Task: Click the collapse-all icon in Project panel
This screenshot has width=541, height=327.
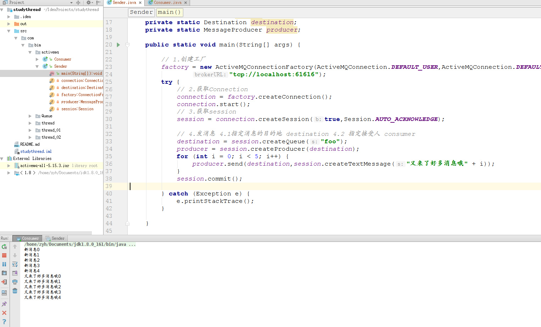Action: click(x=78, y=2)
